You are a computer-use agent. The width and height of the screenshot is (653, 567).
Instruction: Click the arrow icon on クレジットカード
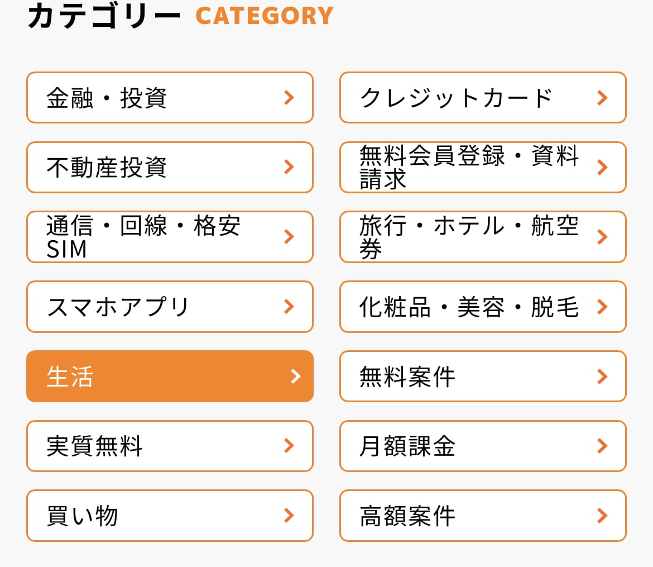(x=602, y=98)
